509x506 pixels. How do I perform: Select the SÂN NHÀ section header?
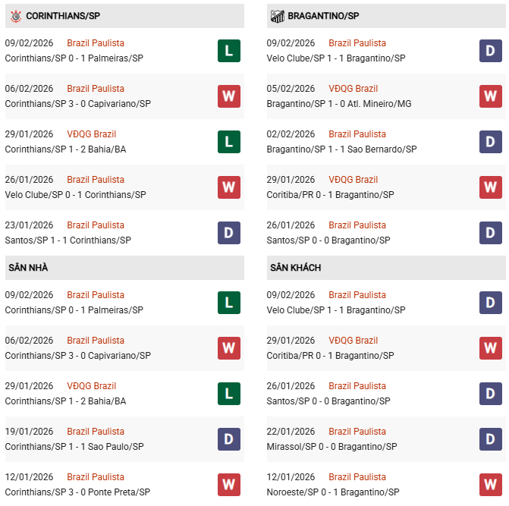(x=28, y=268)
